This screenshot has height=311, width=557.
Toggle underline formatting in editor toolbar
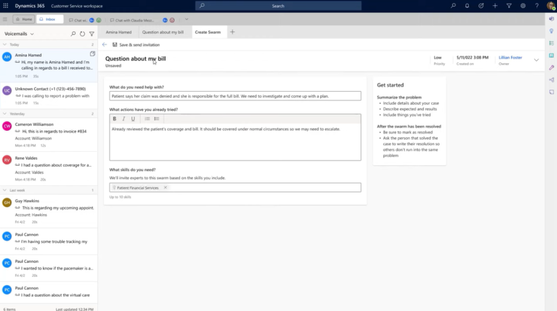[x=133, y=119]
